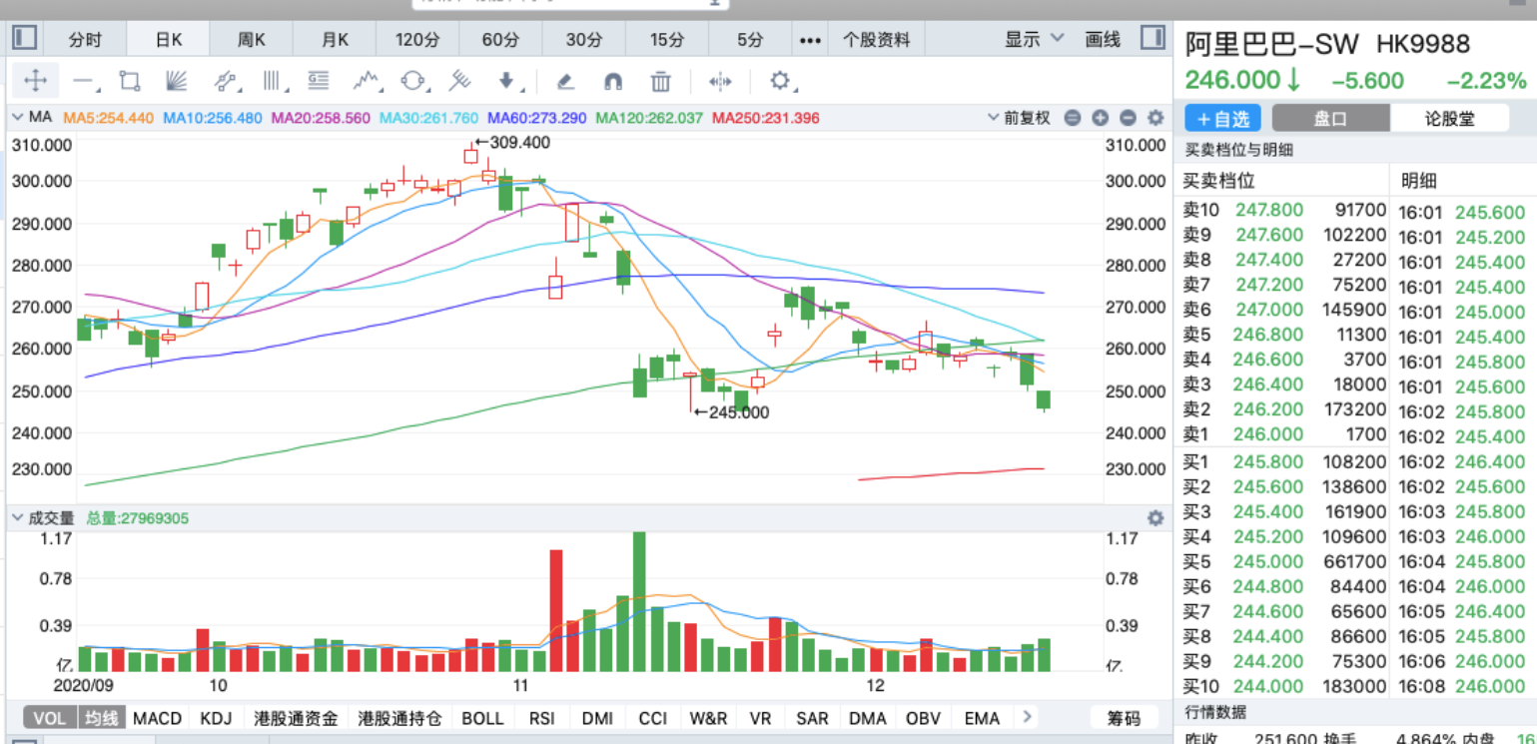Viewport: 1537px width, 744px height.
Task: Toggle the 画线 drawing toolbar
Action: pos(1103,40)
